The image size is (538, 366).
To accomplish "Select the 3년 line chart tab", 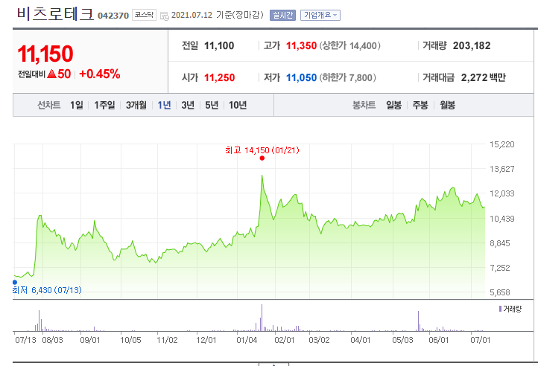I will pyautogui.click(x=188, y=105).
